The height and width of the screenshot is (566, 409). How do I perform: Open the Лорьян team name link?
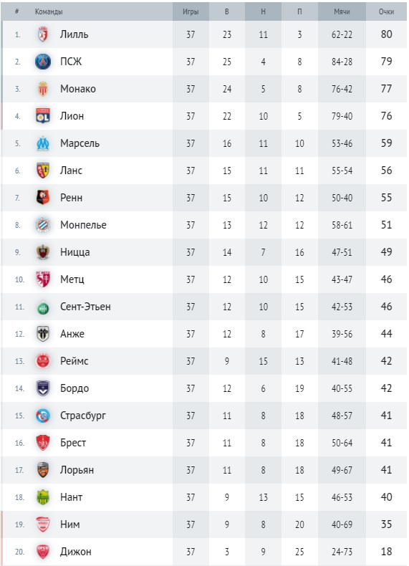[x=77, y=470]
